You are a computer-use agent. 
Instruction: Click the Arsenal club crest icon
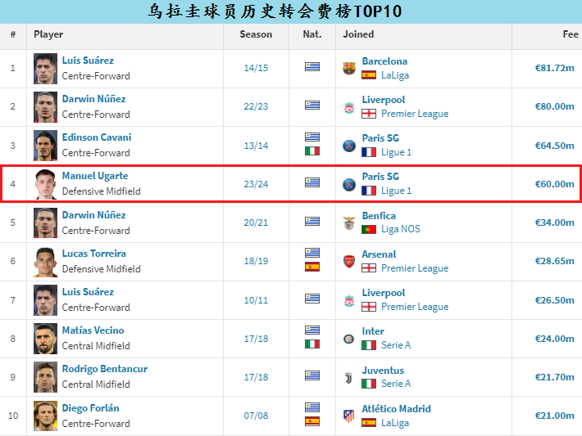point(349,262)
